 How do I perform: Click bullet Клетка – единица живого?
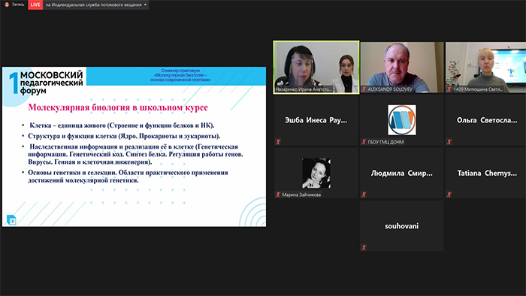[122, 125]
